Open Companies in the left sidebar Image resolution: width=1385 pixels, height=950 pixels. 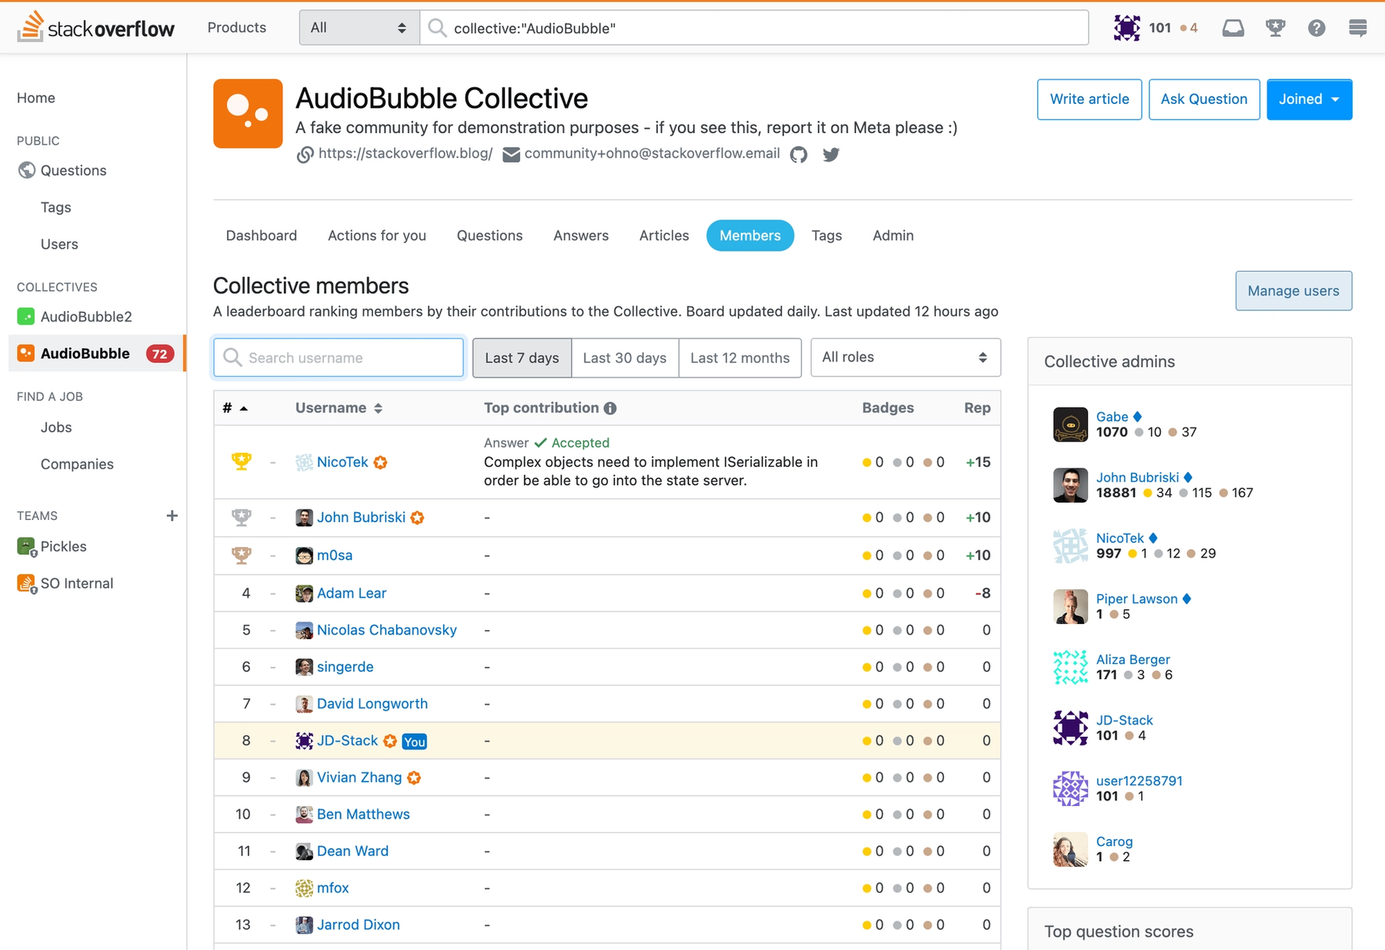77,464
